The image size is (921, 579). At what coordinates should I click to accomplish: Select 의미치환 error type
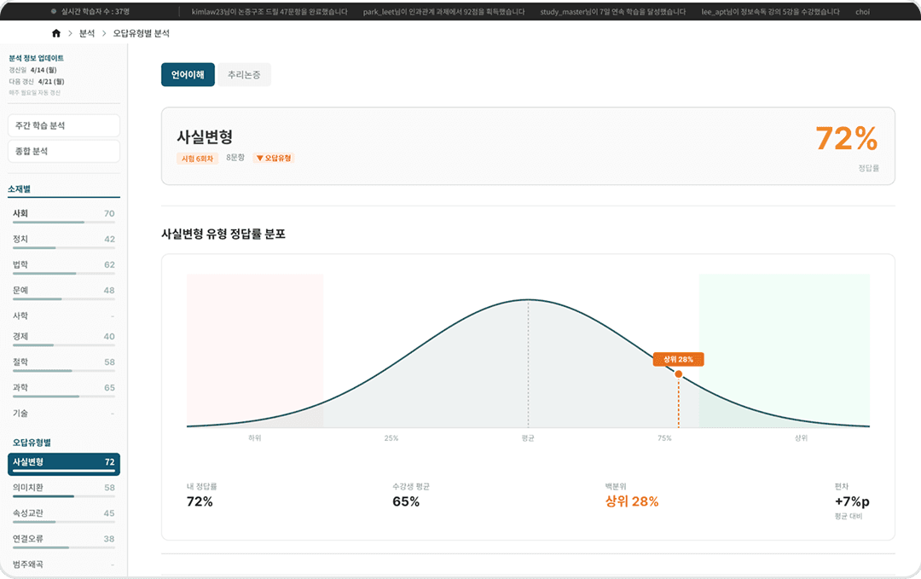point(64,489)
